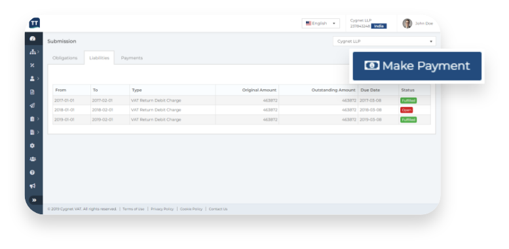Expand the hierarchy icon's submenu chevron
The width and height of the screenshot is (509, 249).
pyautogui.click(x=38, y=52)
